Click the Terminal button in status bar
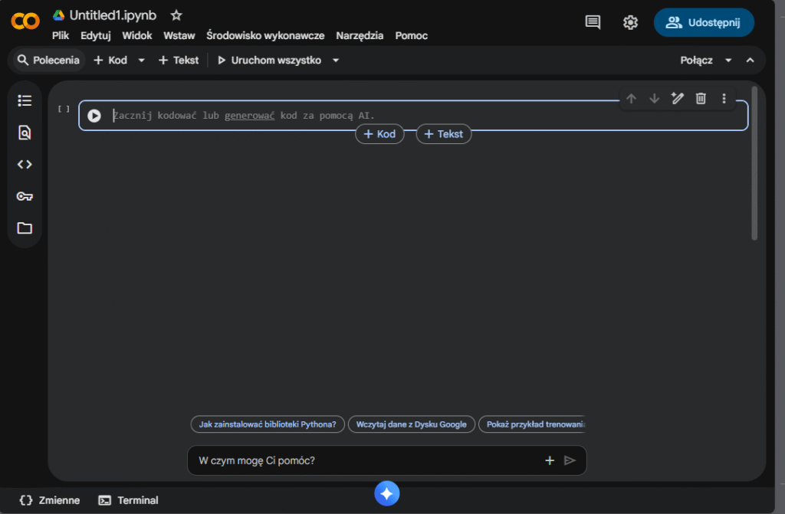 click(129, 500)
